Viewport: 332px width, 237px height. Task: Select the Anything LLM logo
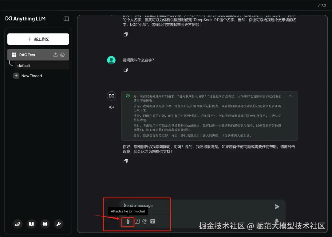click(x=26, y=18)
